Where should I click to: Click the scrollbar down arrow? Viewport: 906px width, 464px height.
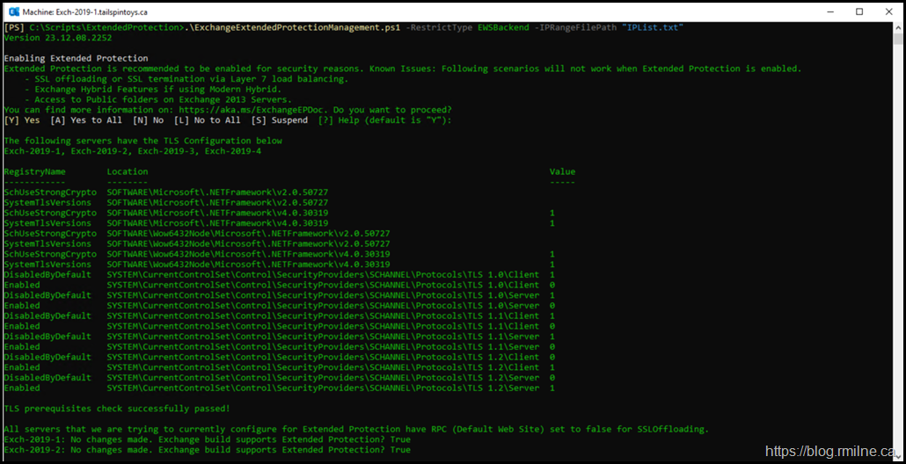(896, 455)
